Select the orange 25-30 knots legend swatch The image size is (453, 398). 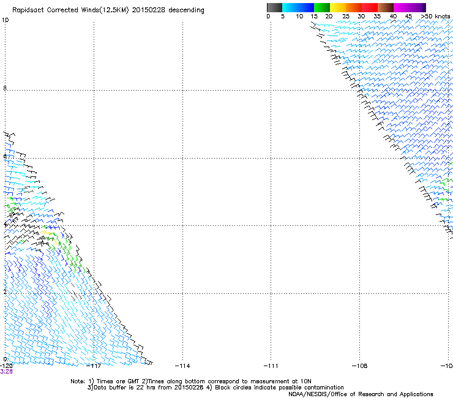coord(354,7)
